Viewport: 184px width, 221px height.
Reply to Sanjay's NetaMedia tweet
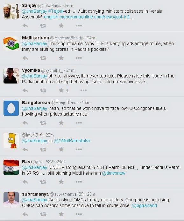25,26
